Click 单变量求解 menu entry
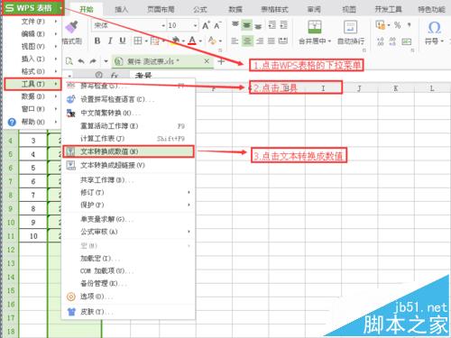Screen dimensions: 451x338 pyautogui.click(x=128, y=219)
